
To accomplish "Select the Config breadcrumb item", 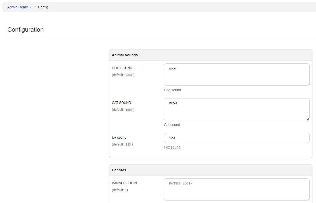I will click(43, 7).
